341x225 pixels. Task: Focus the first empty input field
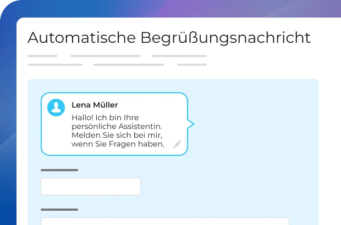click(91, 187)
